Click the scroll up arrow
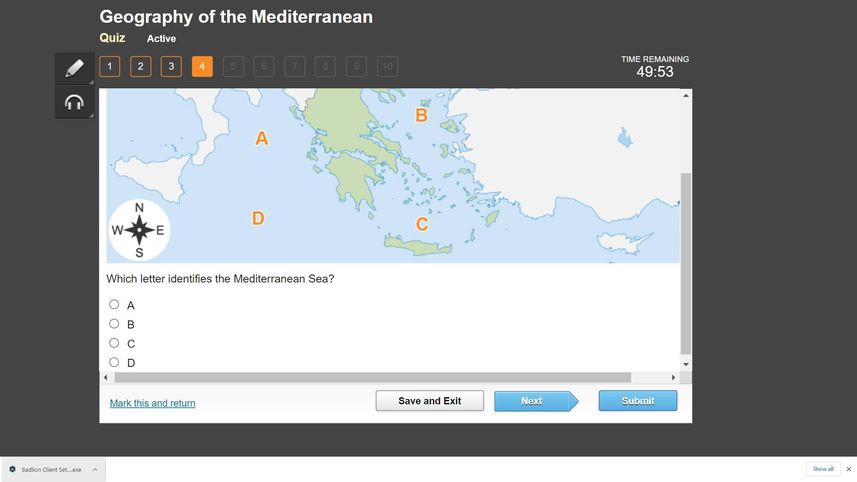 coord(686,96)
